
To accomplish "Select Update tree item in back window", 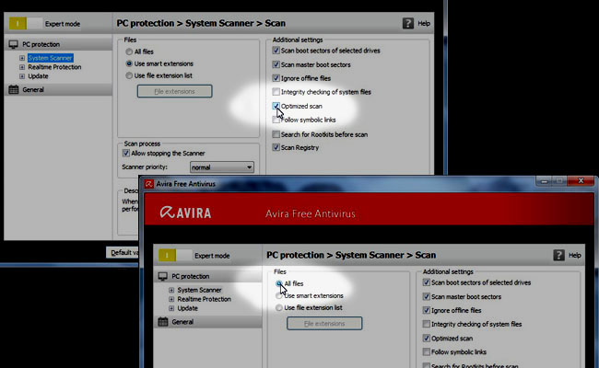I will pos(38,76).
